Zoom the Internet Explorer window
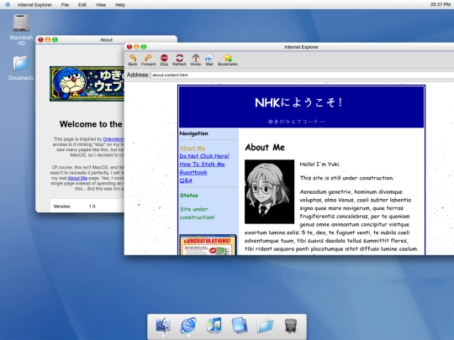The image size is (454, 340). point(143,46)
